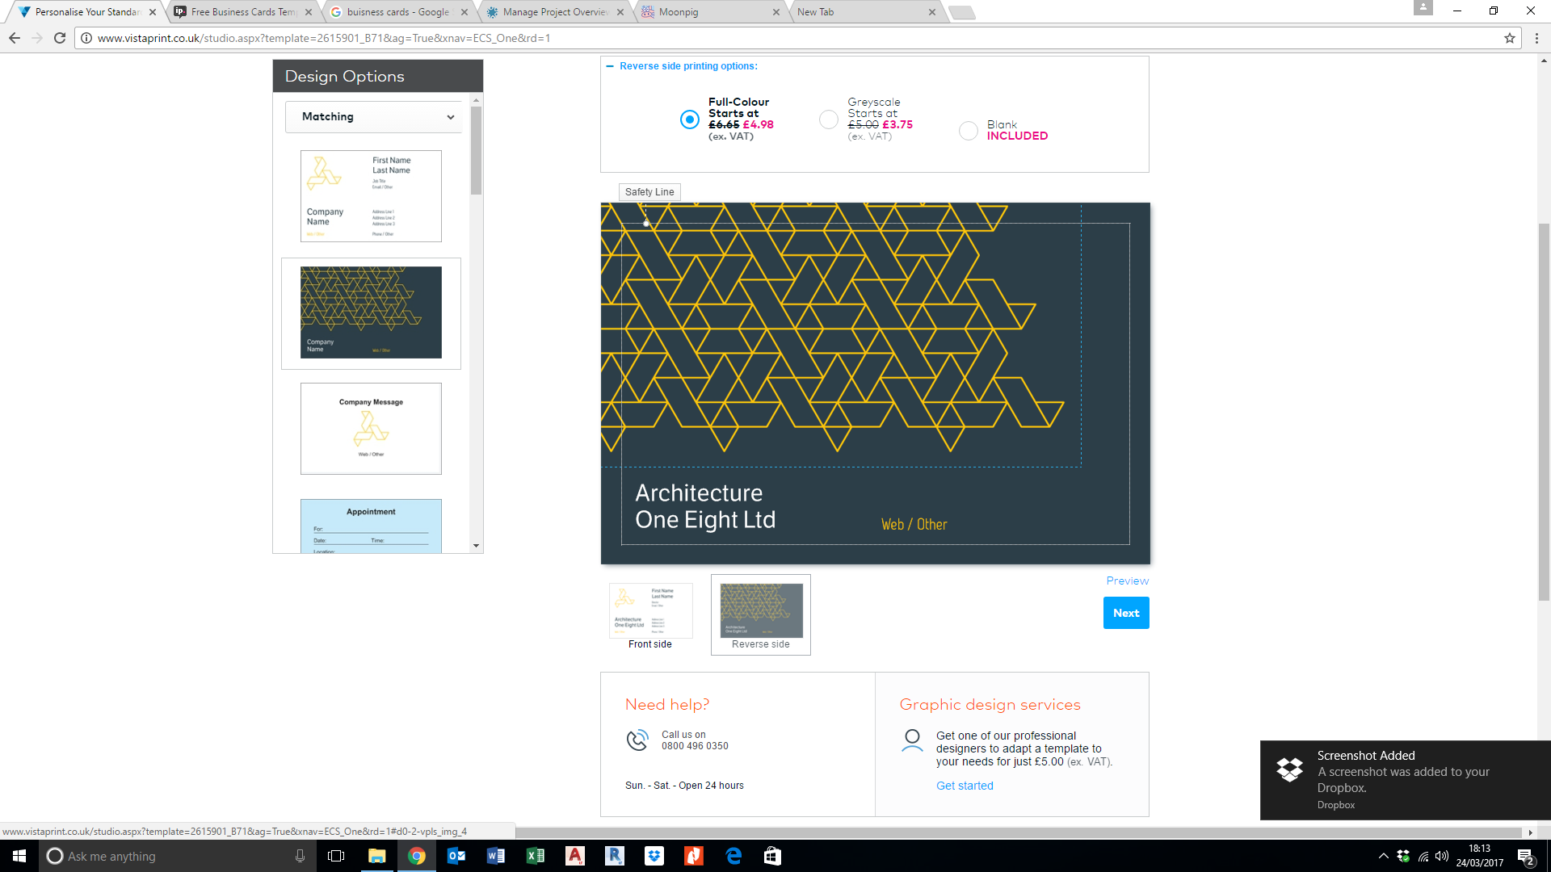Collapse Reverse side printing options section
The width and height of the screenshot is (1551, 872).
610,66
